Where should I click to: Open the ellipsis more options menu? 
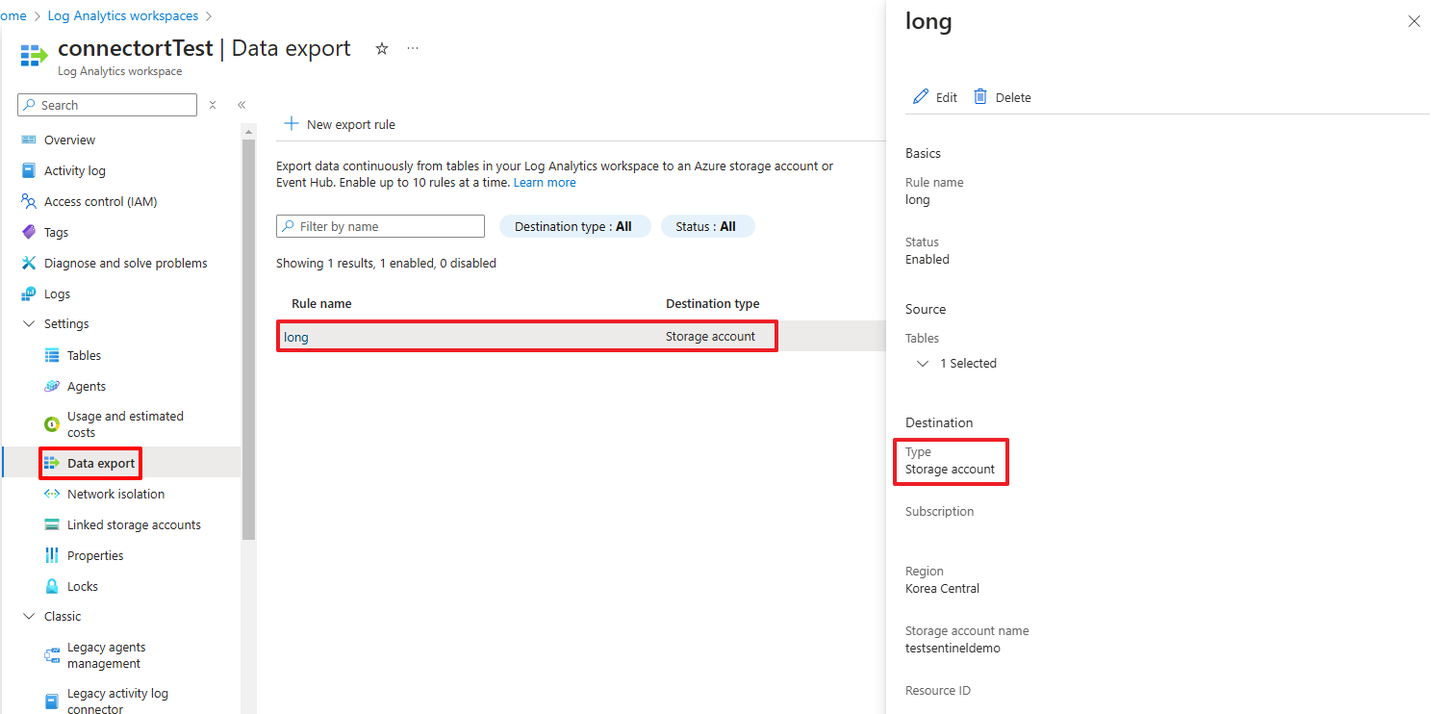tap(413, 48)
